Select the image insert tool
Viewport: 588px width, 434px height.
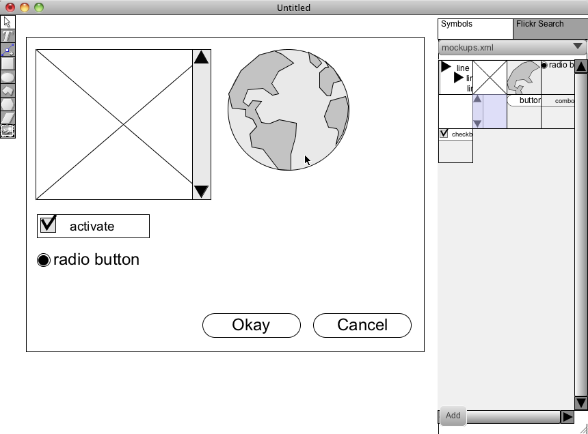8,132
